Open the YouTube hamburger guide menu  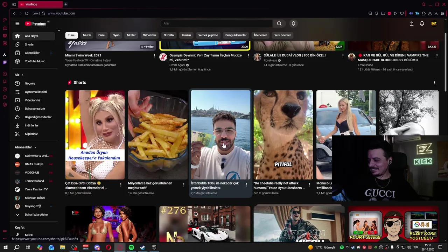pyautogui.click(x=17, y=23)
